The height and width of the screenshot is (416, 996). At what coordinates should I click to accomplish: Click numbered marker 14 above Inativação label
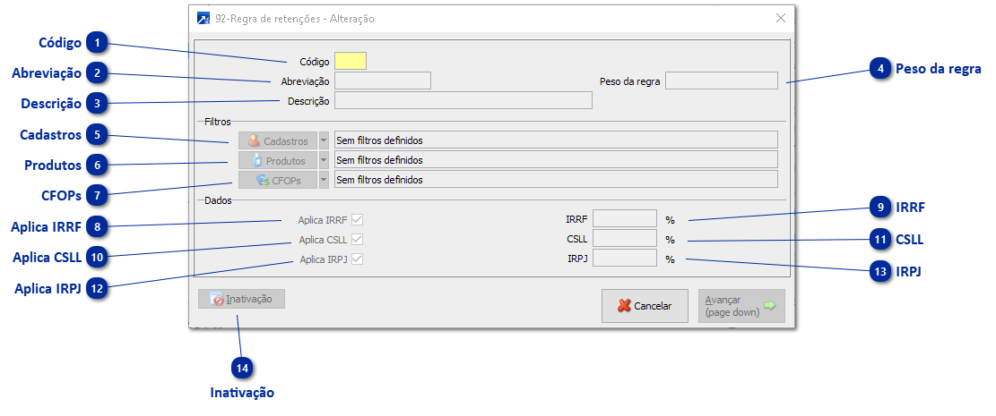coord(241,369)
